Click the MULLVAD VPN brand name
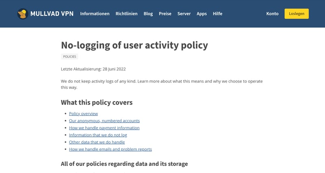 tap(52, 13)
